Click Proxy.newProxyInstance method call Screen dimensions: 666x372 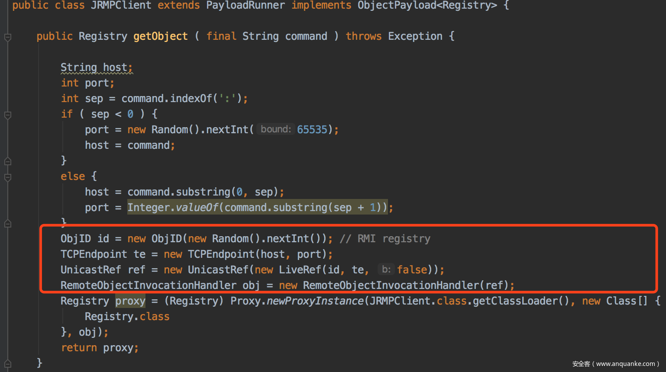point(297,301)
